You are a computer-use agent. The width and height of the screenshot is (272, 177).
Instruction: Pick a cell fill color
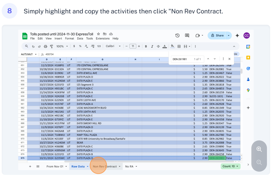(x=172, y=46)
